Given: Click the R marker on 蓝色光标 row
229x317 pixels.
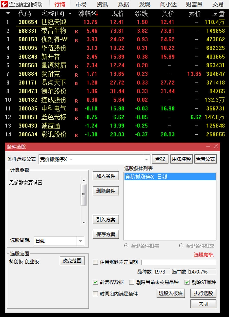Looking at the screenshot, I should [76, 118].
